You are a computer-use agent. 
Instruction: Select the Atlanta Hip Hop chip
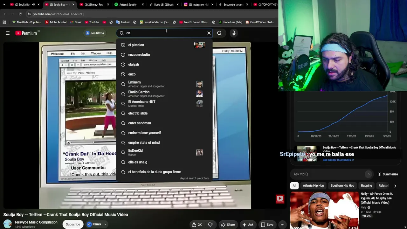click(313, 186)
